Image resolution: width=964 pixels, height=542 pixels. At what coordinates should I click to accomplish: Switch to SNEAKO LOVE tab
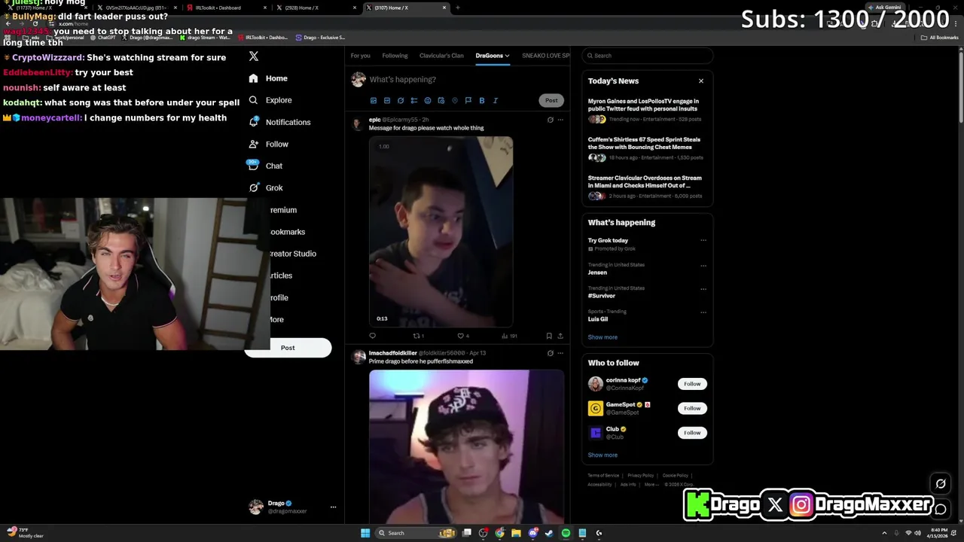pos(546,56)
